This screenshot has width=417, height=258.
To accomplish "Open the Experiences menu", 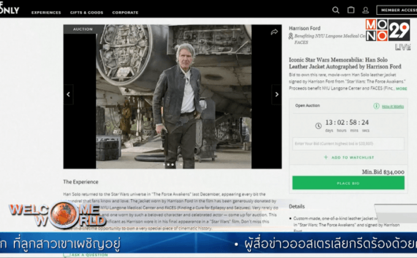I will (x=46, y=12).
